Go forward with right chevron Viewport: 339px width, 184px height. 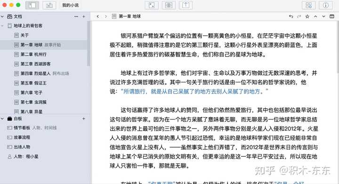pyautogui.click(x=106, y=16)
